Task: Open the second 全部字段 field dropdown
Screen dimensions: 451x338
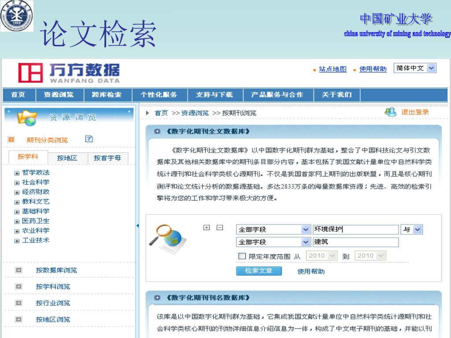Action: point(273,242)
